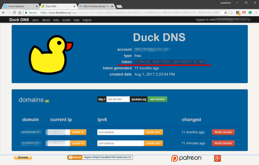Delete the domain changed 11 minutes ago
Image resolution: width=259 pixels, height=165 pixels.
pyautogui.click(x=223, y=143)
